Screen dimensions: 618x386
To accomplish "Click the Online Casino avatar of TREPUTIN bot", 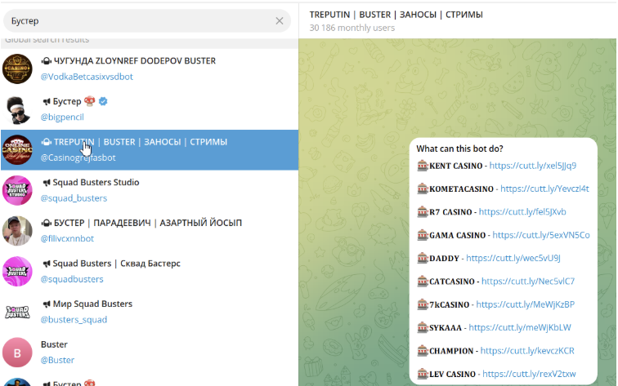I will coord(17,150).
